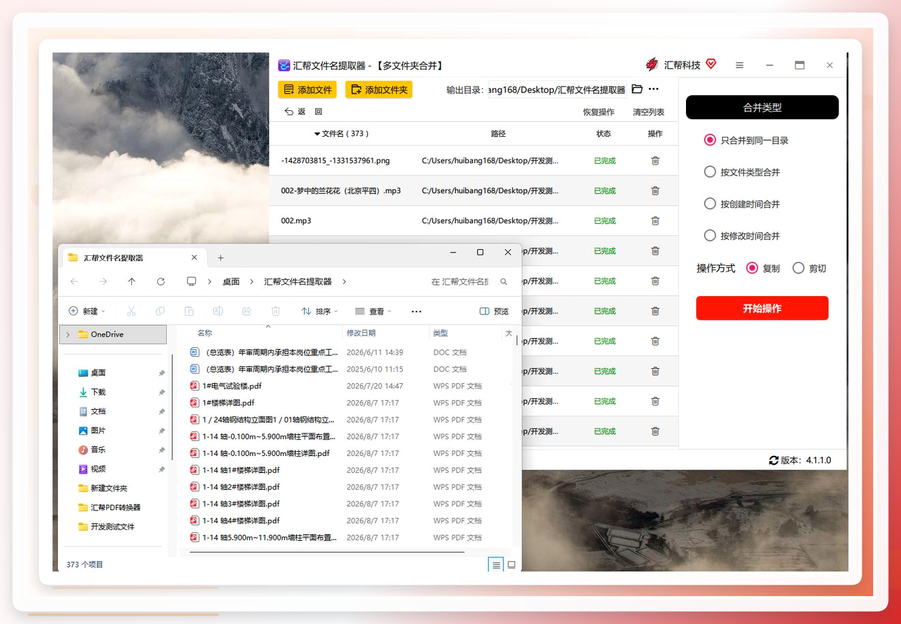Open explorer's three-dot more options
This screenshot has width=901, height=624.
[416, 311]
